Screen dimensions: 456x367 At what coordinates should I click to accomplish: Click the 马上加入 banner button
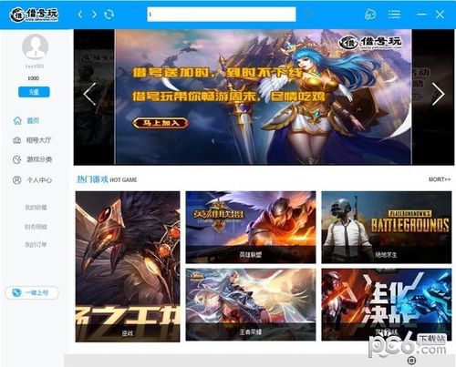(x=161, y=123)
